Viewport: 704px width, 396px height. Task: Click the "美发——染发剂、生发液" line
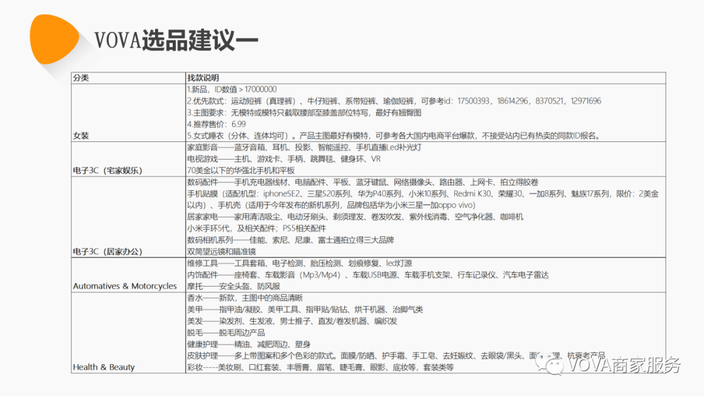coord(292,321)
